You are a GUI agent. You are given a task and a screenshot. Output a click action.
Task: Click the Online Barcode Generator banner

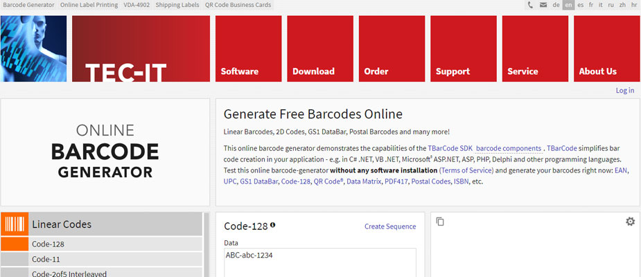(105, 152)
